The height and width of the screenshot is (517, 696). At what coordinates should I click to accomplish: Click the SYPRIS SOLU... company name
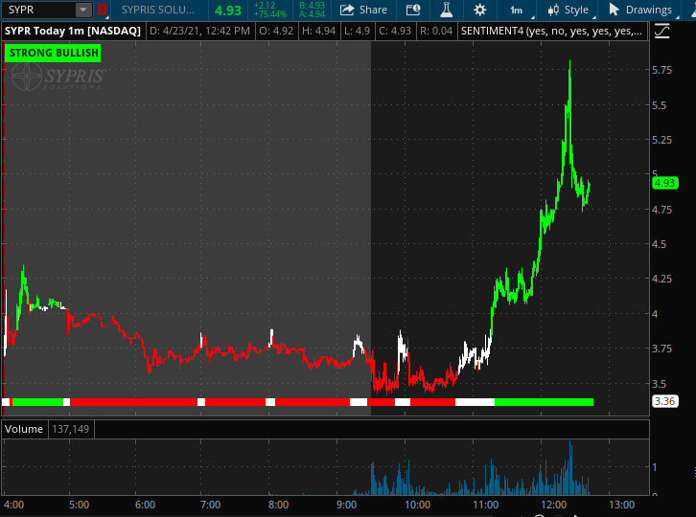[157, 10]
